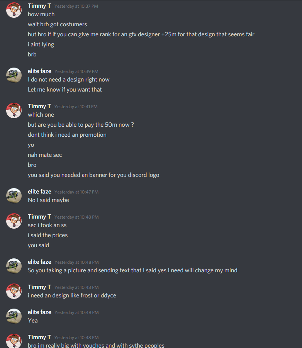This screenshot has height=348, width=302.
Task: Click elite faze avatar beside 'So you taking a picture'
Action: pos(14,266)
